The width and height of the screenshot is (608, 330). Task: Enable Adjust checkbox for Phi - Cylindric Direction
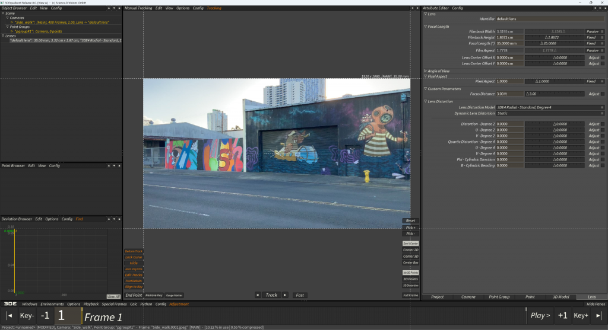tap(602, 159)
